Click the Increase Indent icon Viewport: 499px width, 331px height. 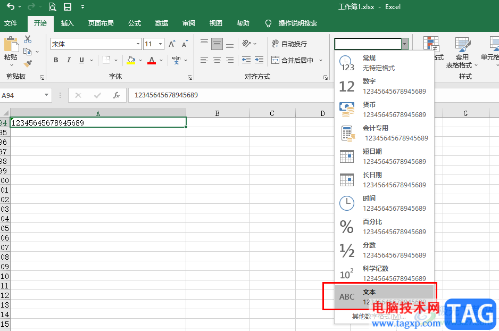(259, 60)
